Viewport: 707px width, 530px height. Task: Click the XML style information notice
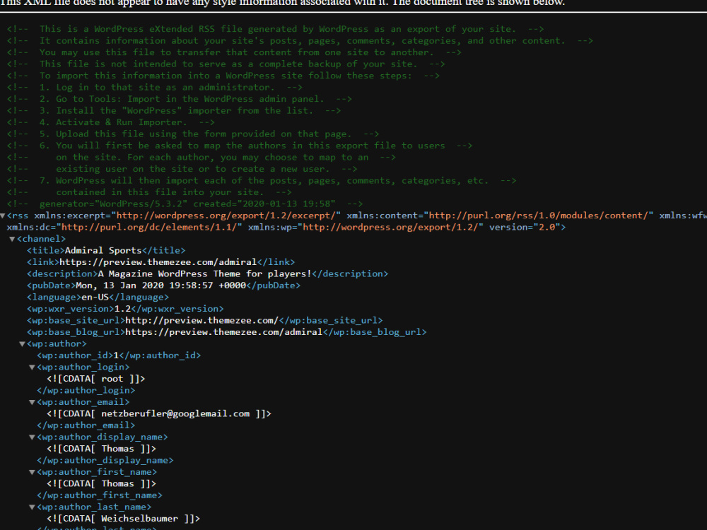pos(283,3)
